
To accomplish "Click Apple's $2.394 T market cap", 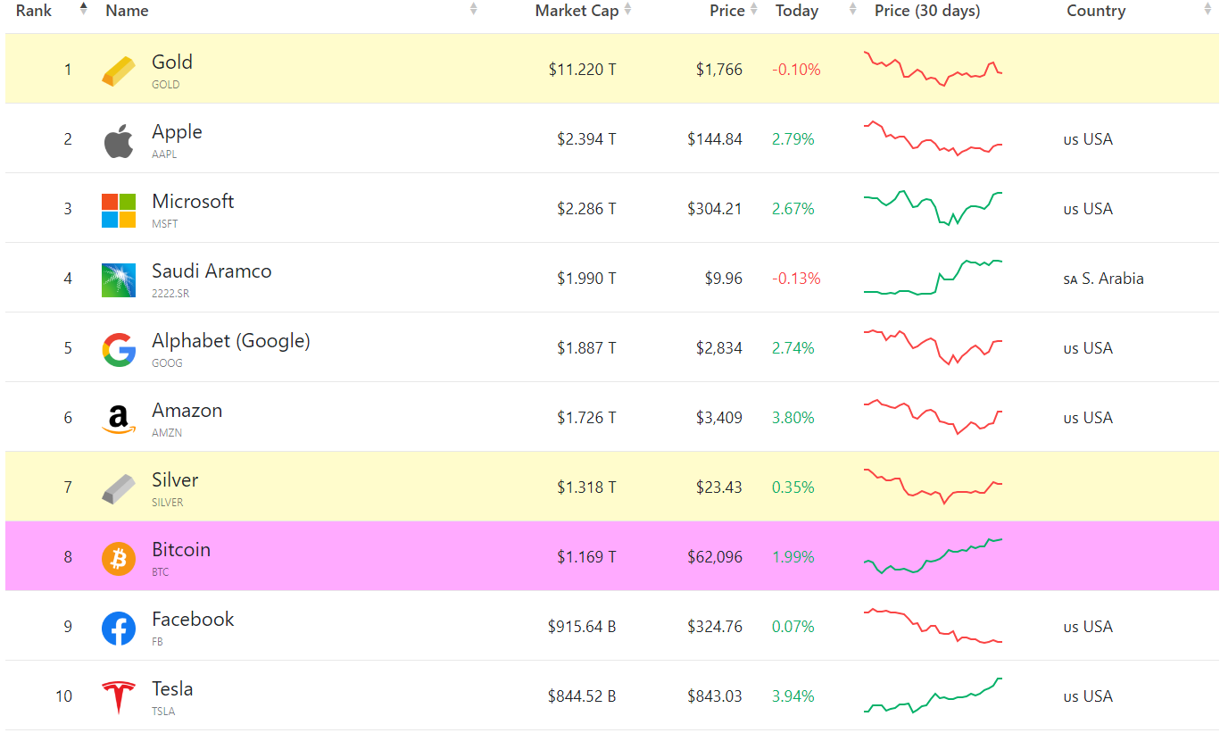I will (x=586, y=139).
